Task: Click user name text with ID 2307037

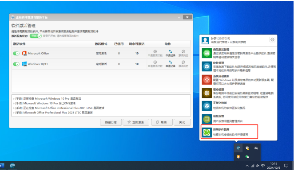Action: tap(221, 39)
